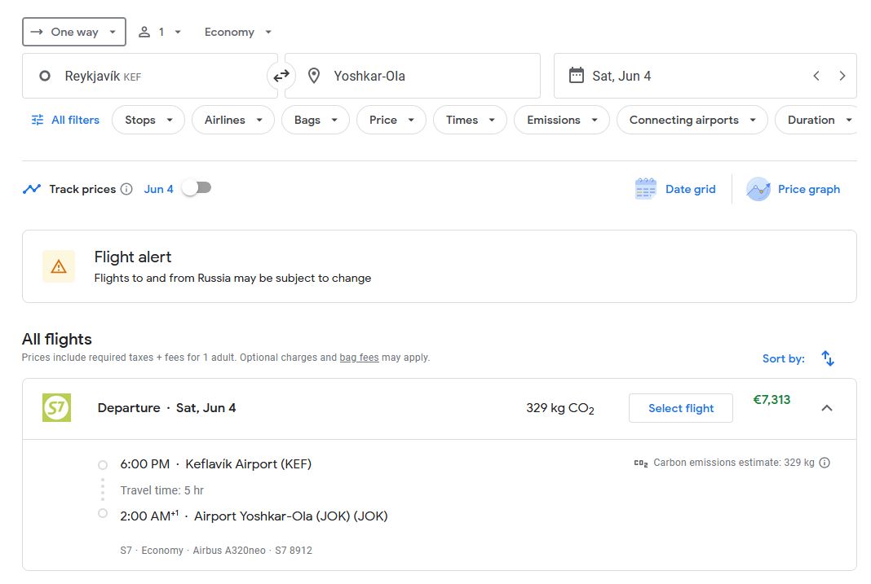Screen dimensions: 871x584
Task: Open the One way trip type dropdown
Action: 74,32
